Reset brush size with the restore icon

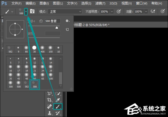(41, 21)
